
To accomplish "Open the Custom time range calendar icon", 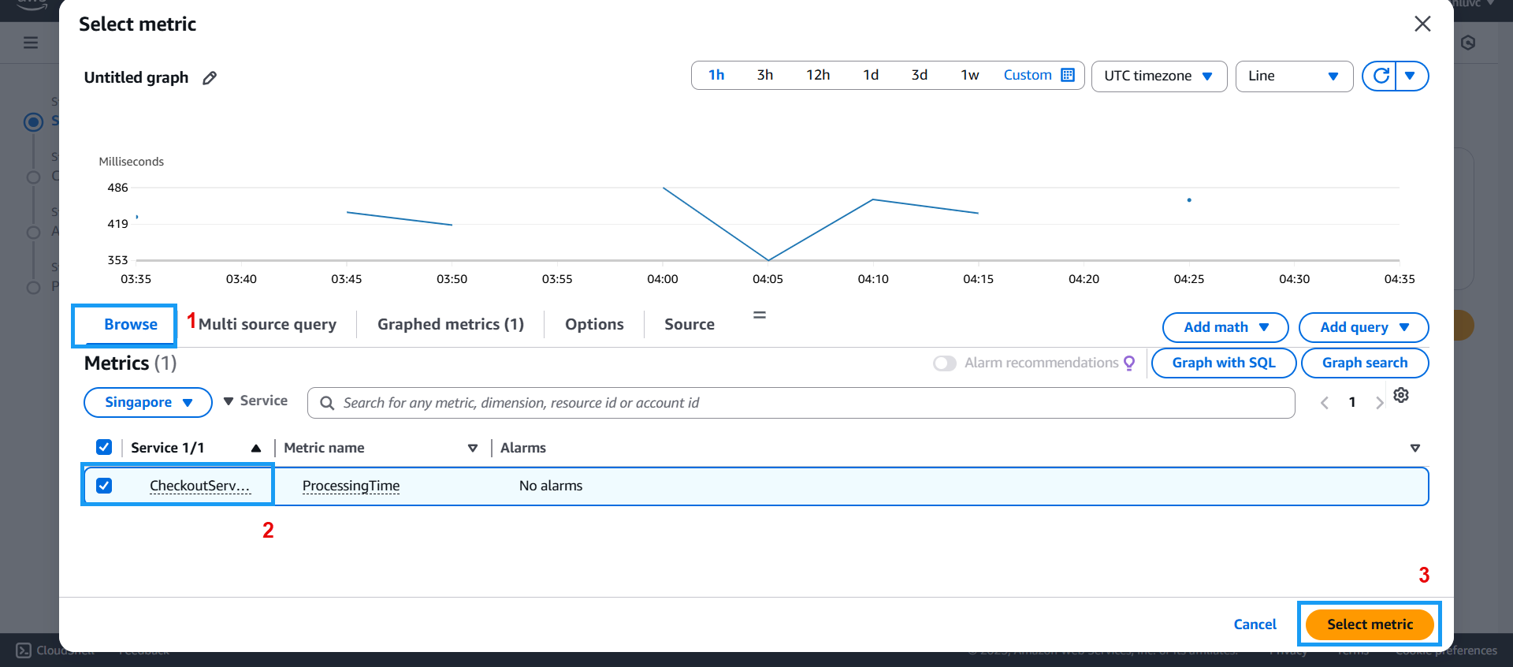I will click(x=1068, y=75).
